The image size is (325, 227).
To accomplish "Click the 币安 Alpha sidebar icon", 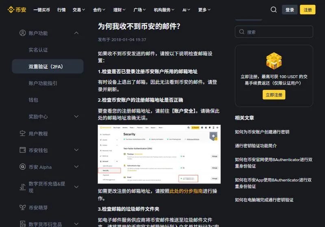I will [x=22, y=167].
